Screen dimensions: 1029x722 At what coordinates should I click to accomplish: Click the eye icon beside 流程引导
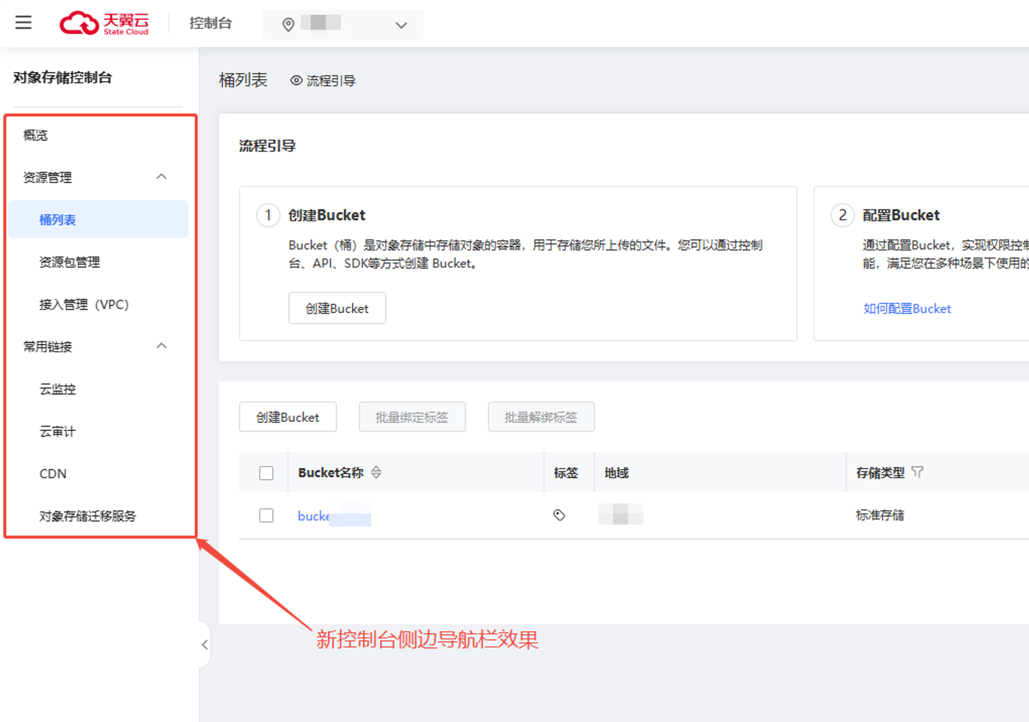point(296,81)
